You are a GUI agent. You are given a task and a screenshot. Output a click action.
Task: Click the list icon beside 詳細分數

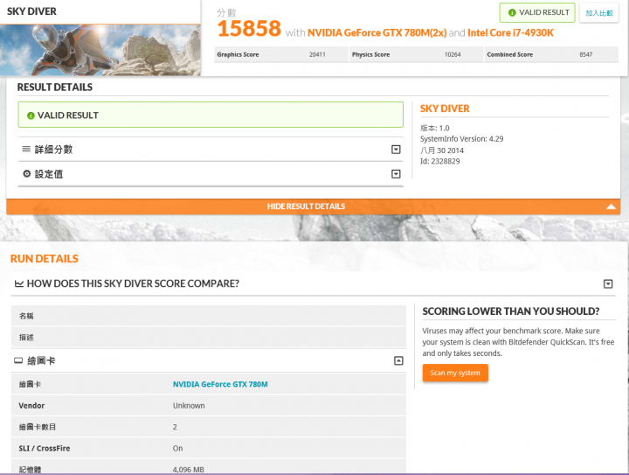26,149
